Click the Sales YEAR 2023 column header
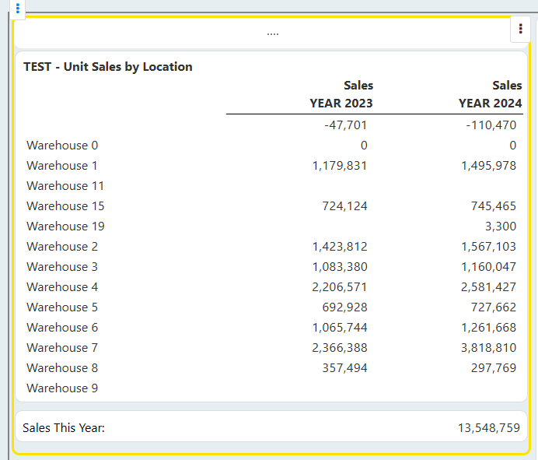The width and height of the screenshot is (538, 460). coord(341,94)
